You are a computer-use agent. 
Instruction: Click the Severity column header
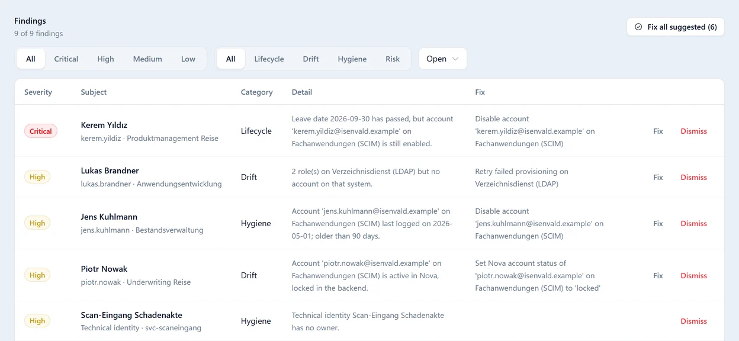(x=38, y=92)
